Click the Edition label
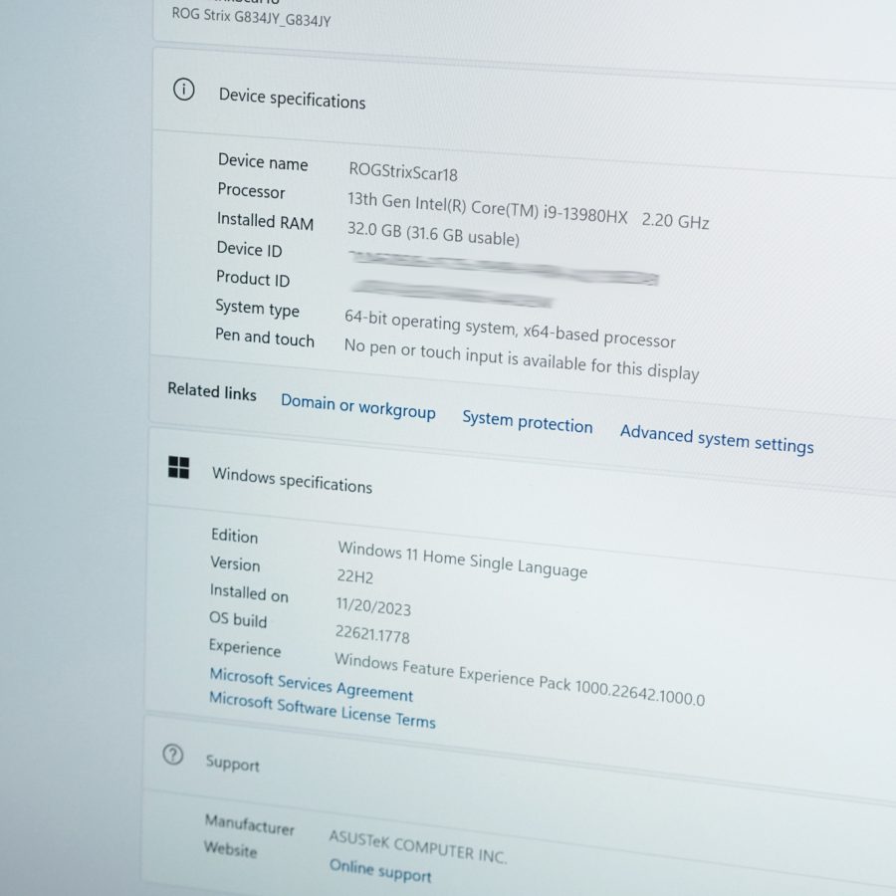The height and width of the screenshot is (896, 896). (x=234, y=535)
